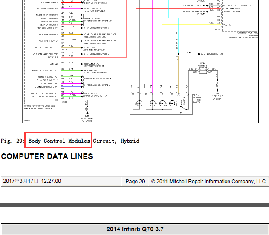The height and width of the screenshot is (235, 269).
Task: Click the 'REAR LH DOOR SW' pin label
Action: click(49, 25)
